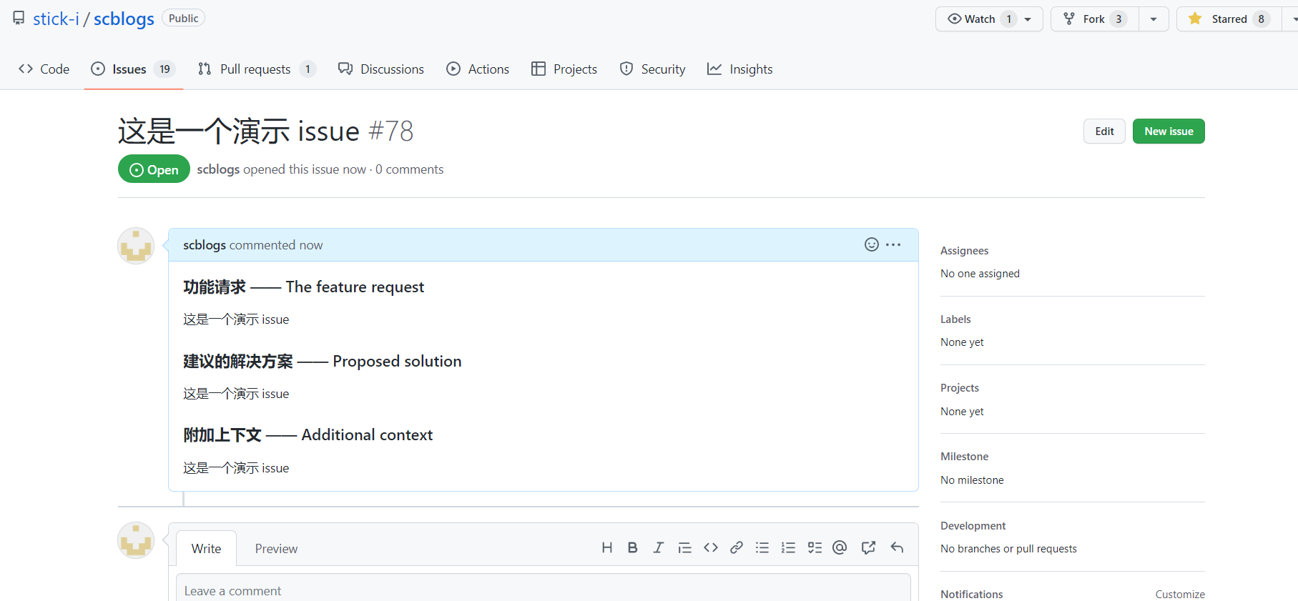1298x601 pixels.
Task: Add a bulleted list to comment
Action: [x=762, y=547]
